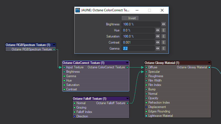Click the Input Texture input connector
The width and height of the screenshot is (221, 124).
[64, 67]
